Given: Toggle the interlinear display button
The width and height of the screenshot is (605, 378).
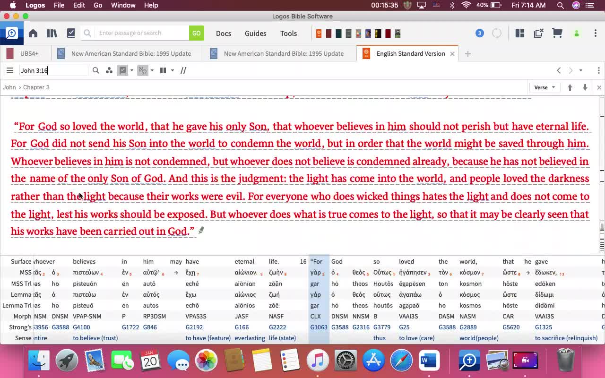Looking at the screenshot, I should click(x=143, y=70).
